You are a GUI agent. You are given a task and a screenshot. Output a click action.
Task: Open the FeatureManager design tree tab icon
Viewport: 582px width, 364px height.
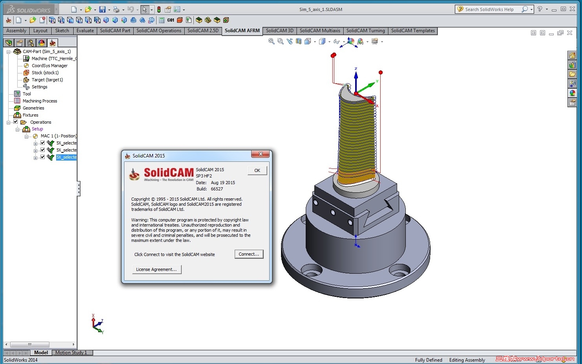tap(9, 43)
